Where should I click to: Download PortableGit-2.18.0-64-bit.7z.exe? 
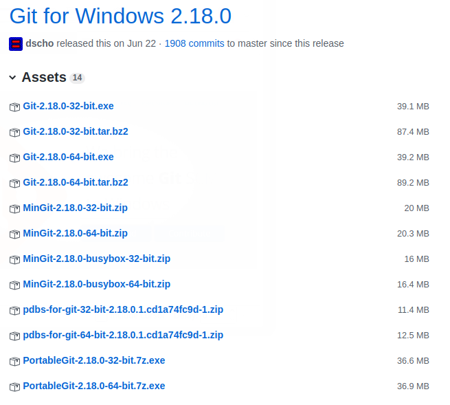tap(94, 386)
